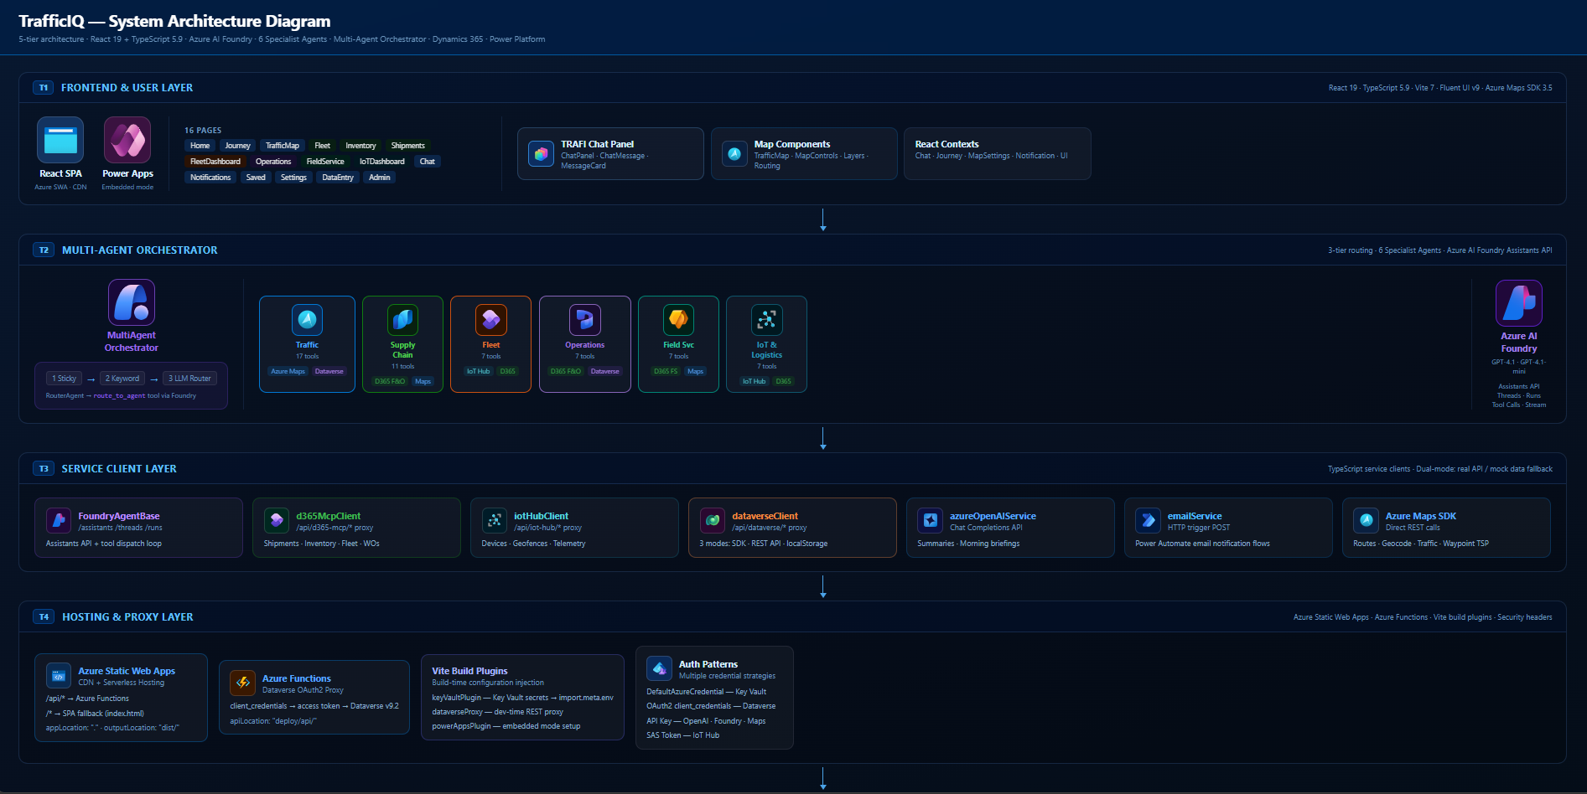Click the 3 LLM Router step

189,379
